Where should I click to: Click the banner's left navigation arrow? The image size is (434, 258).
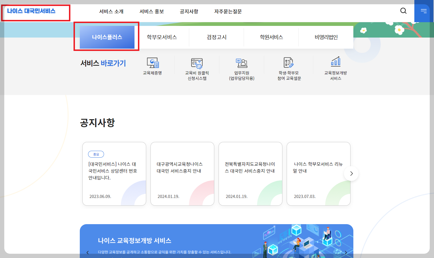point(87,252)
